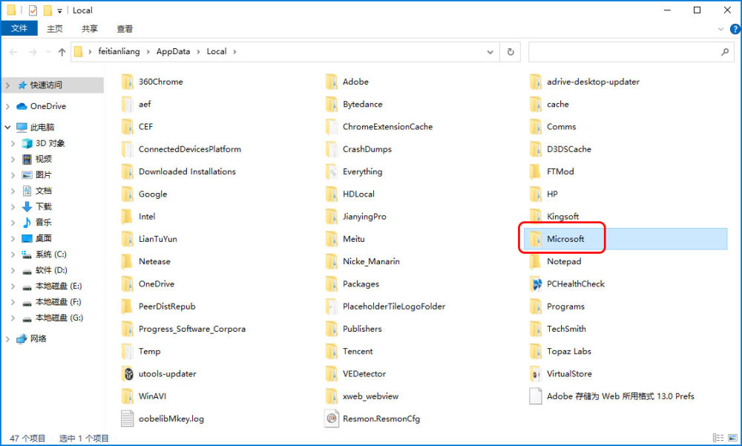Expand the OneDrive tree node
742x446 pixels.
tap(7, 106)
